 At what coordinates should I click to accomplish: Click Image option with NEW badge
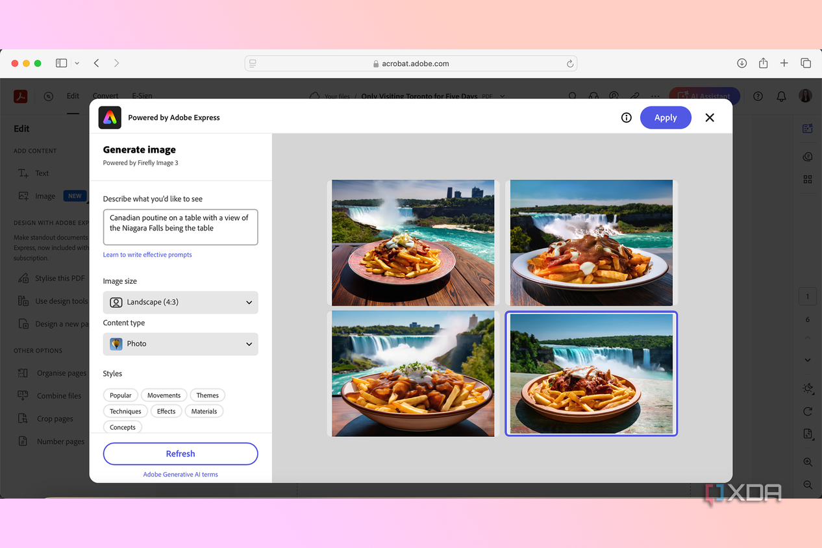pyautogui.click(x=52, y=196)
